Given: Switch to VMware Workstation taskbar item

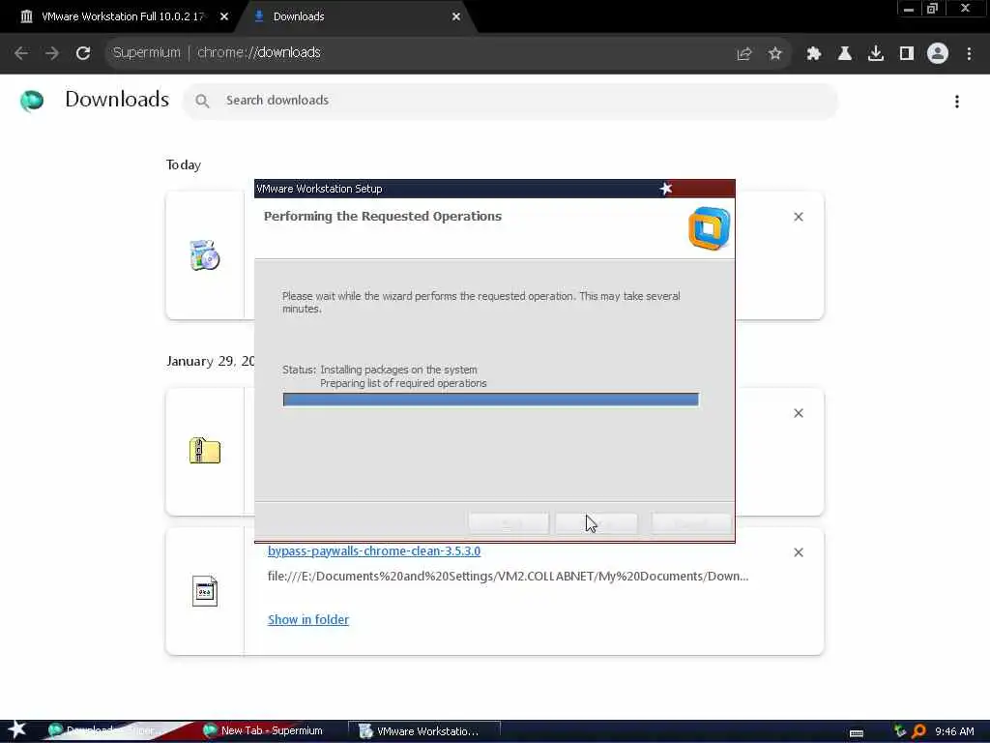Looking at the screenshot, I should pyautogui.click(x=424, y=731).
